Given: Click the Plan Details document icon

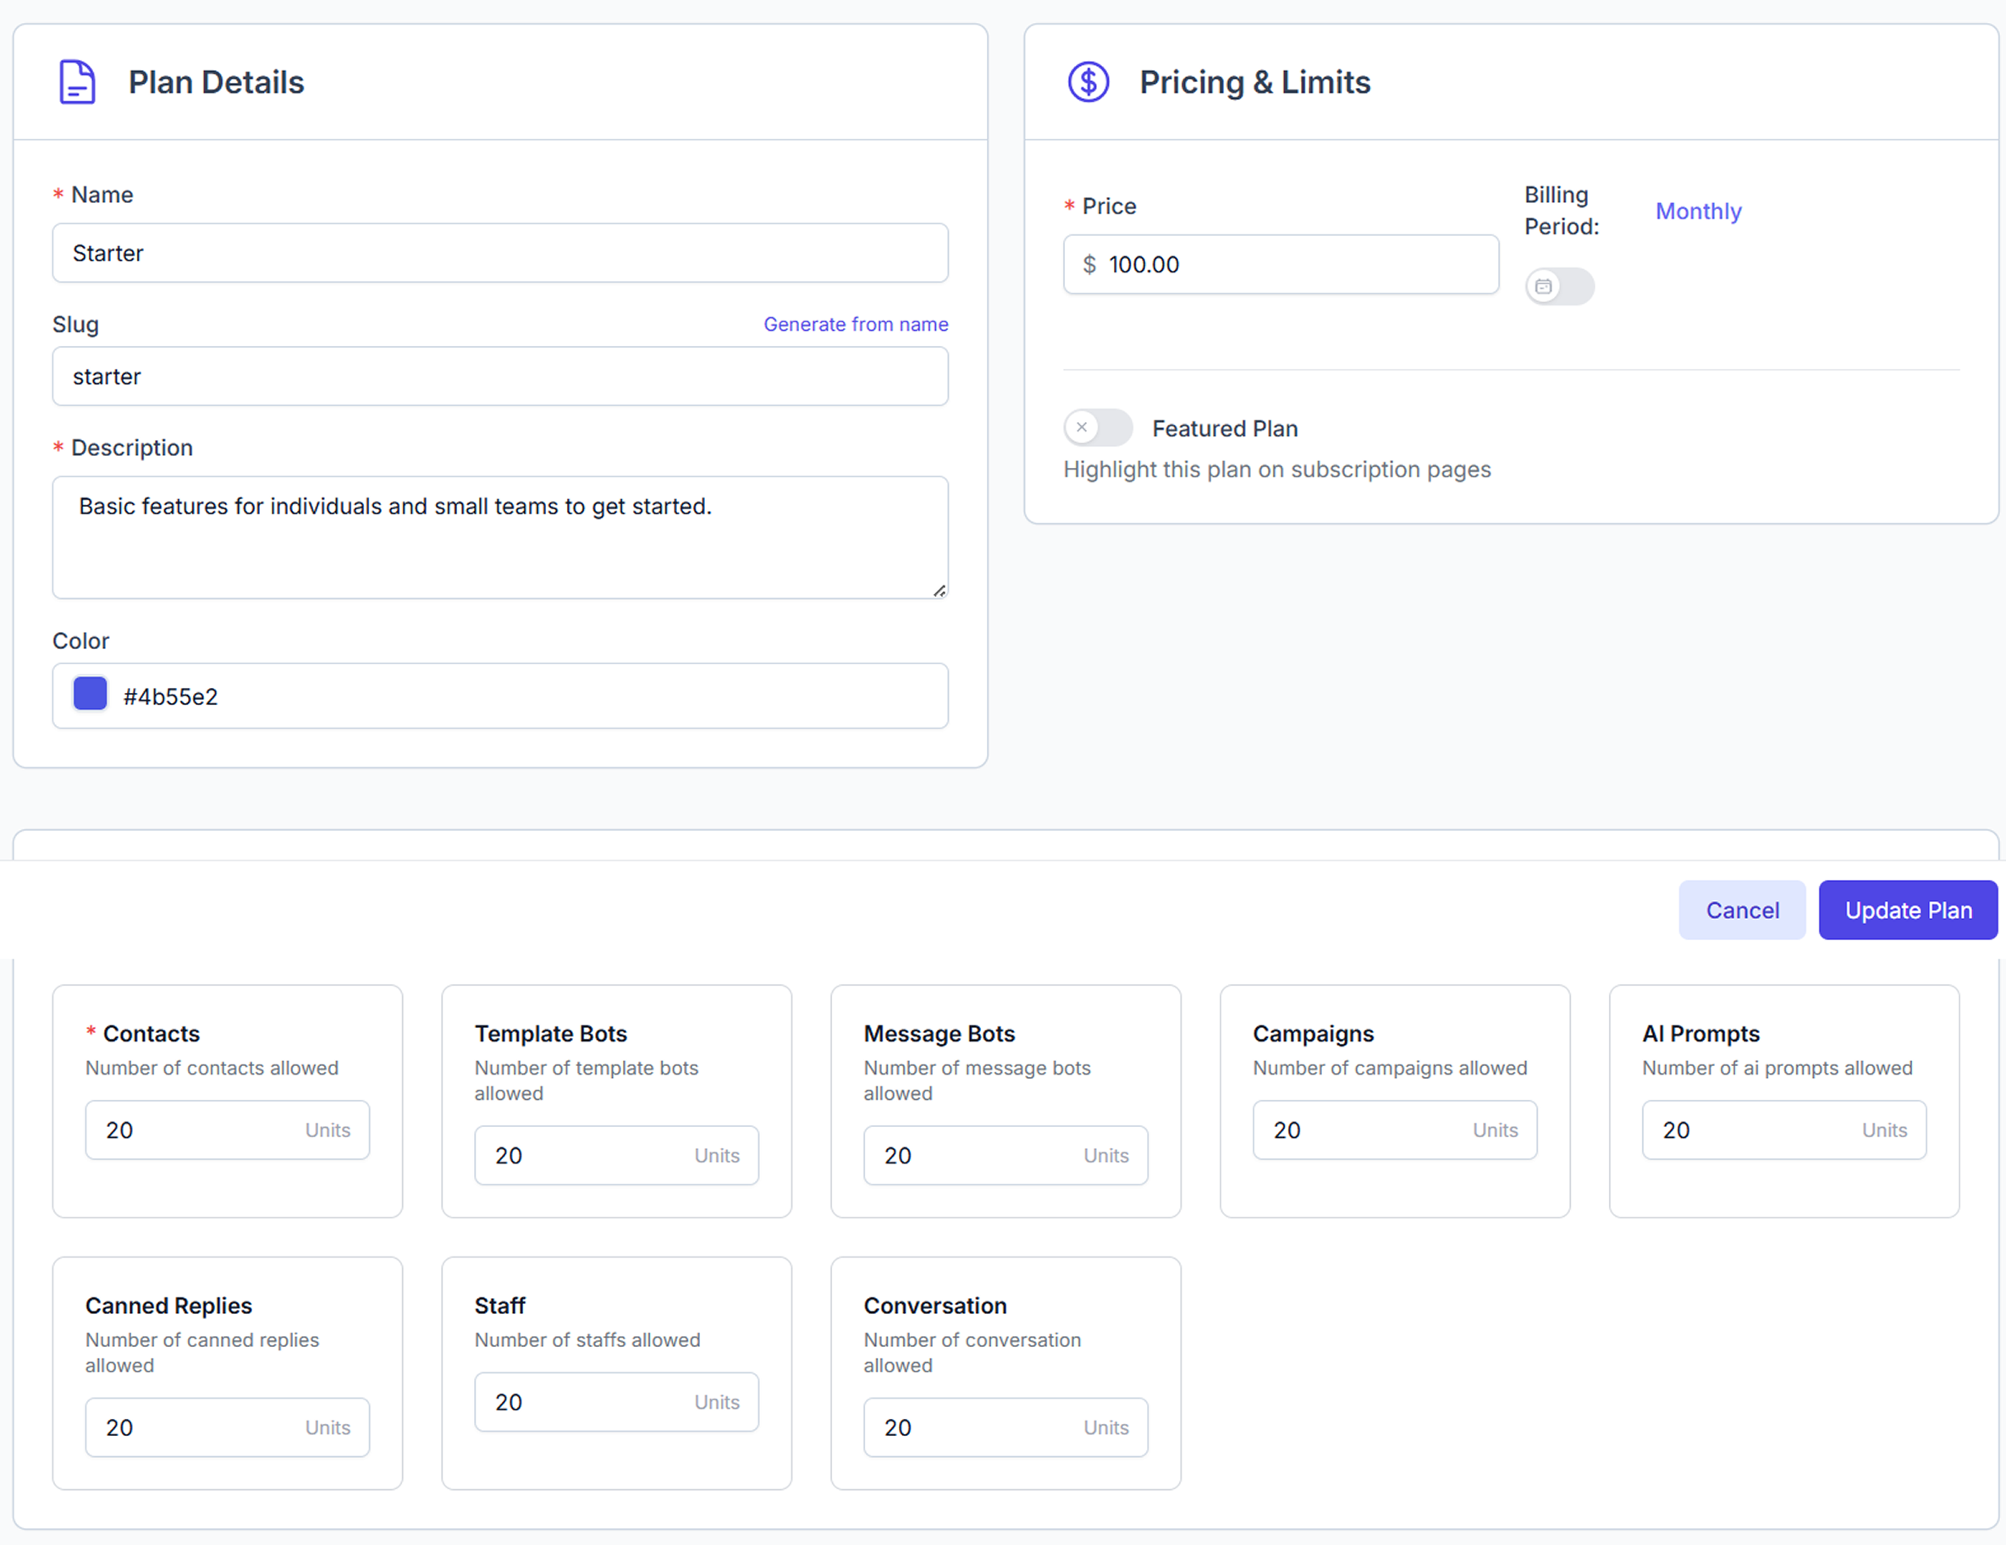Looking at the screenshot, I should (x=77, y=83).
